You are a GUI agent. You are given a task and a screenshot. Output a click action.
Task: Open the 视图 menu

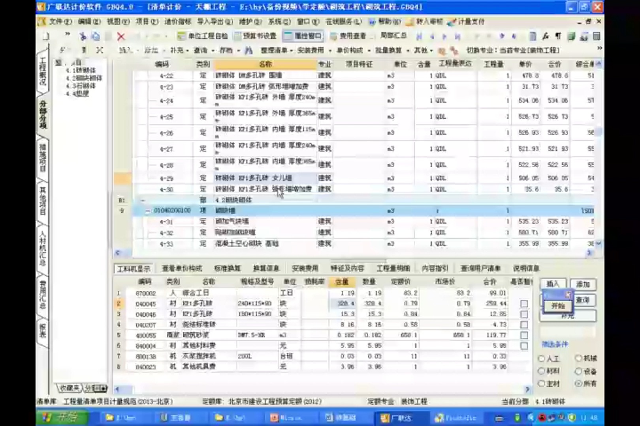click(x=117, y=22)
